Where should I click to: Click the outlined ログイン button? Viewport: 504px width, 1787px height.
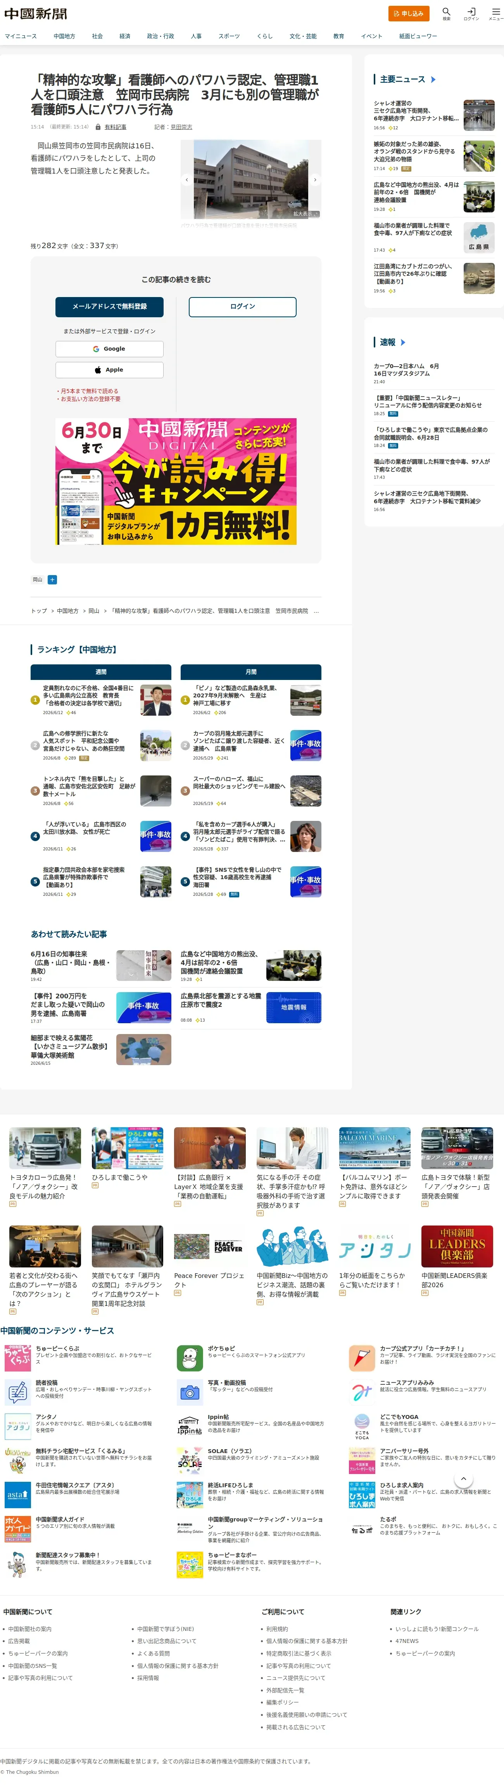pos(242,307)
